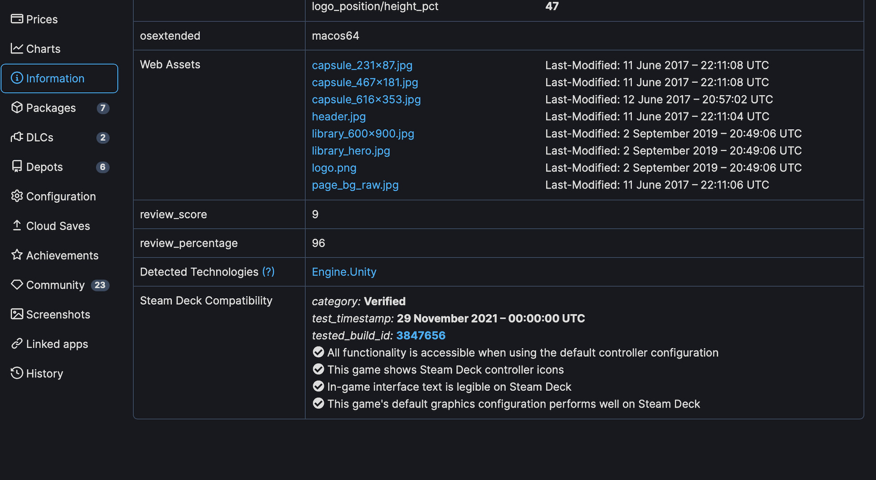
Task: Open the Detected Technologies (?) help link
Action: (x=268, y=272)
